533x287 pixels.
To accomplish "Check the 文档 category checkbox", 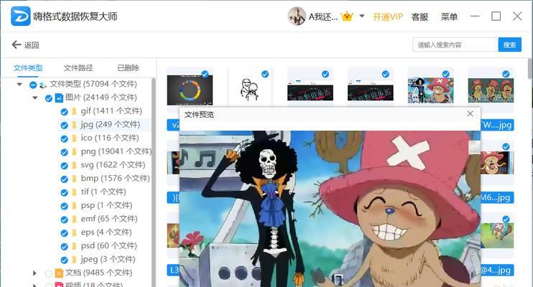I will (x=49, y=273).
